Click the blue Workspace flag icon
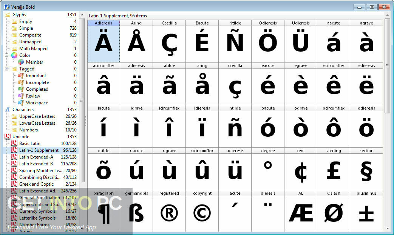 point(21,103)
